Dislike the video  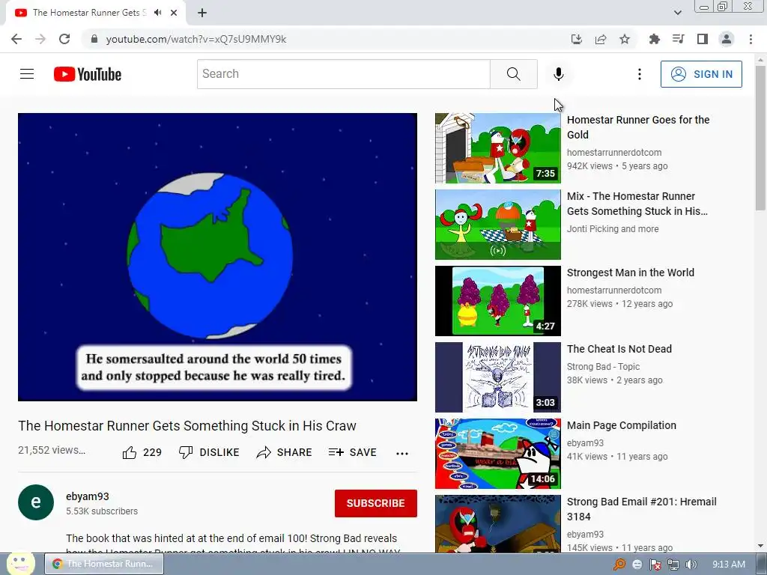coord(209,452)
